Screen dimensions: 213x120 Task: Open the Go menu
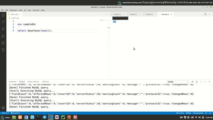(25, 10)
